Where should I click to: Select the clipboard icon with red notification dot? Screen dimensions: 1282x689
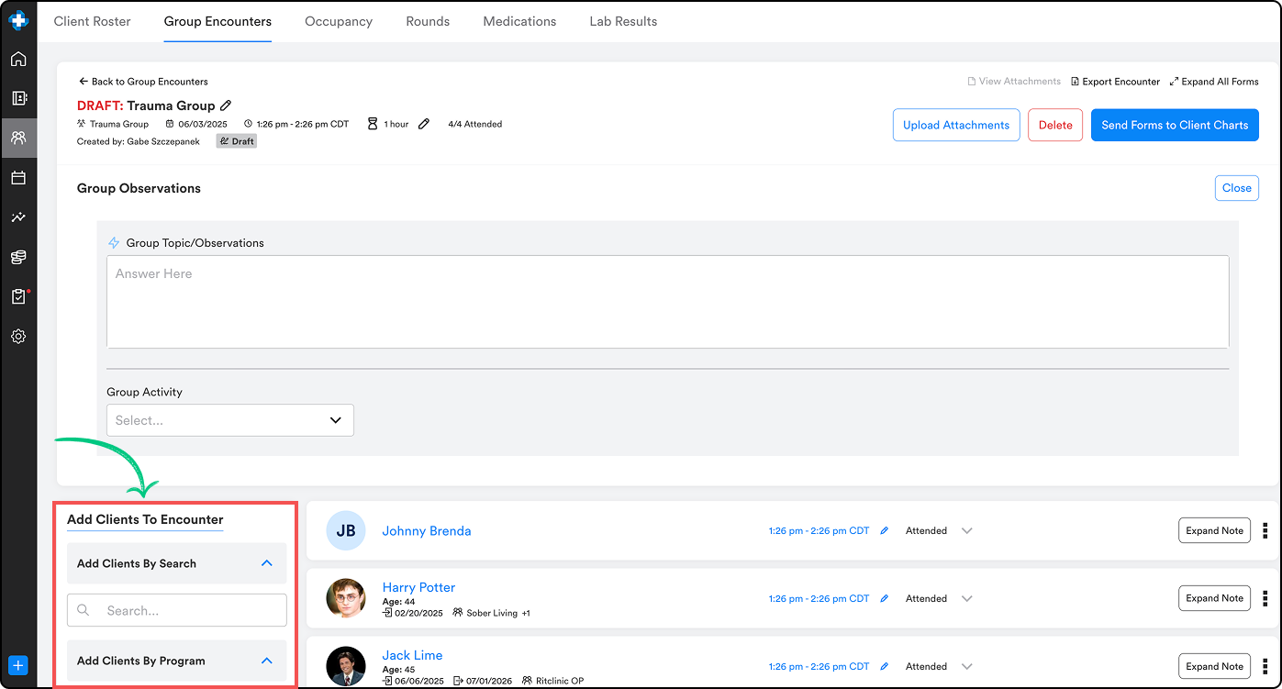point(18,295)
